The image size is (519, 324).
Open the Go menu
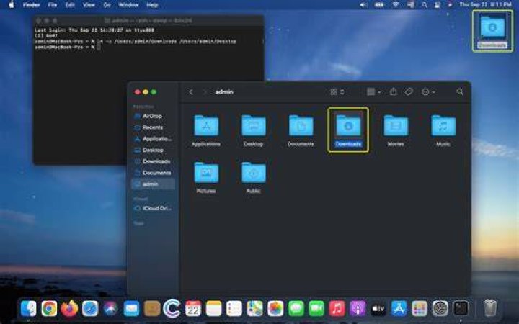(x=107, y=5)
